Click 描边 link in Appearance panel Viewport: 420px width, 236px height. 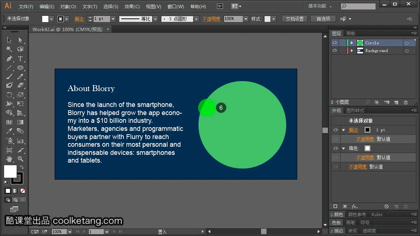tap(353, 130)
